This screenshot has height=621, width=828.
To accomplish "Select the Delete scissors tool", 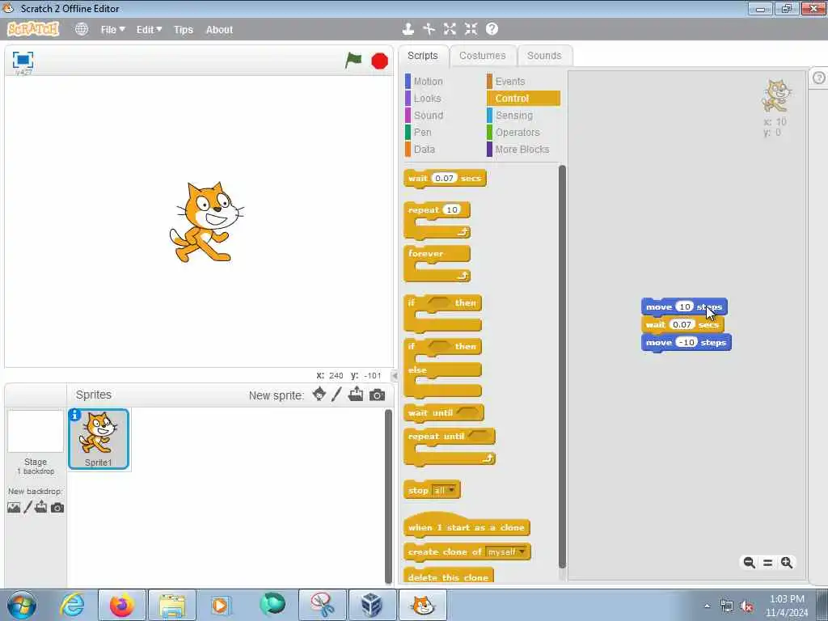I will click(429, 29).
